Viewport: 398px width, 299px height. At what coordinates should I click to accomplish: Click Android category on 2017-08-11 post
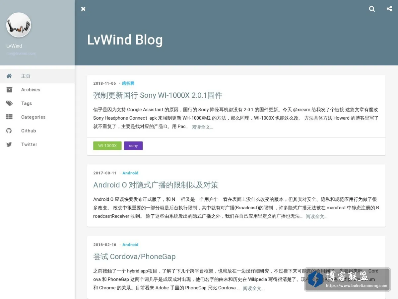tap(130, 173)
